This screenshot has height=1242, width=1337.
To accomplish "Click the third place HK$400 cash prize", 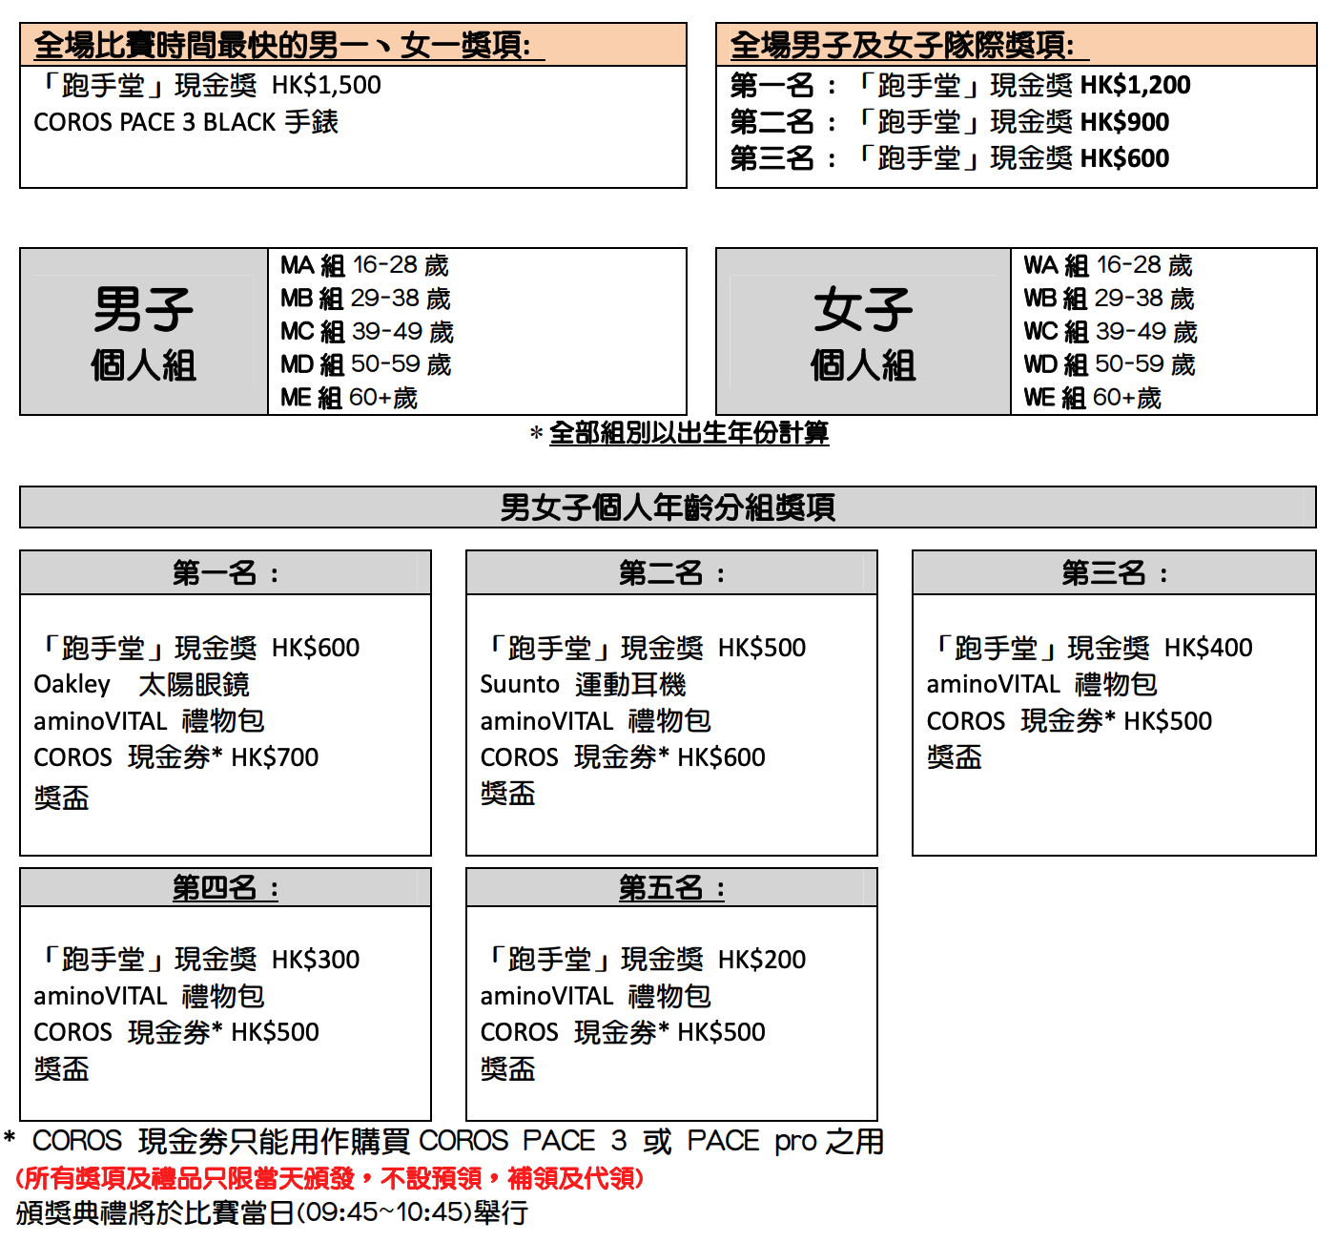I will coord(1090,648).
